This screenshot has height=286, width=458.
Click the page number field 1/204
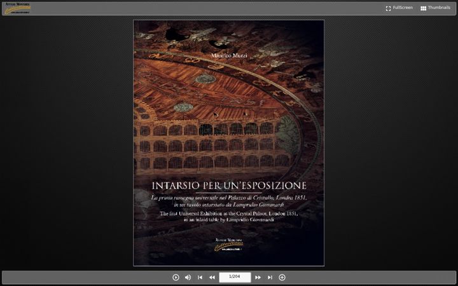point(235,277)
